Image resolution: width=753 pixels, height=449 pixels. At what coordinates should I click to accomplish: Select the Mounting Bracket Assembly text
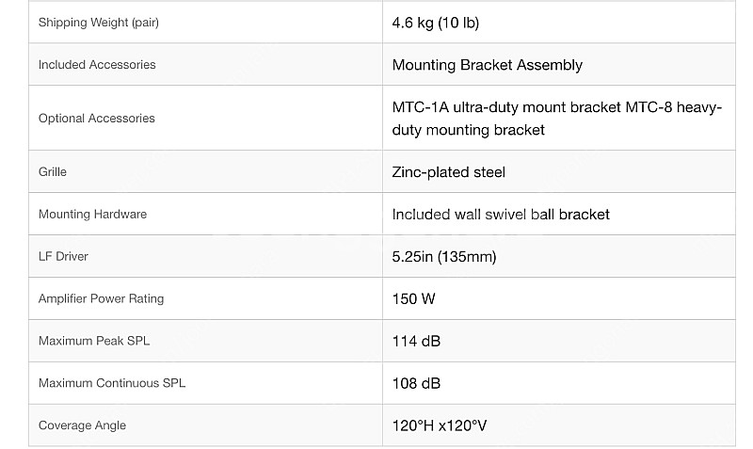click(487, 65)
